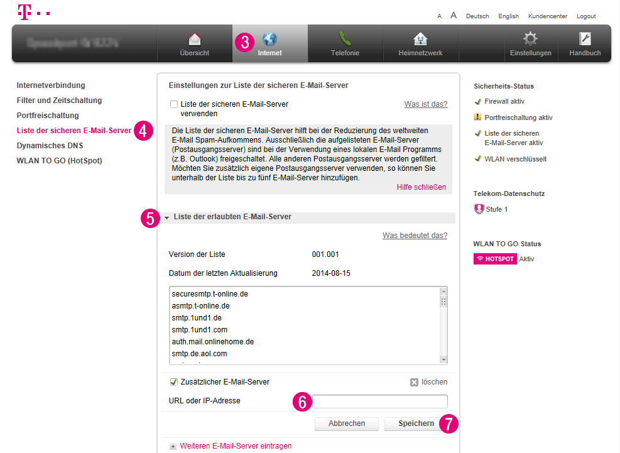Click the Telekom-Datenschutz Stufe 1 shield icon

pyautogui.click(x=479, y=209)
